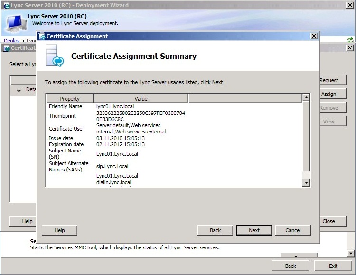Open Help in the Certificate Assignment dialog
The height and width of the screenshot is (275, 356).
point(59,230)
